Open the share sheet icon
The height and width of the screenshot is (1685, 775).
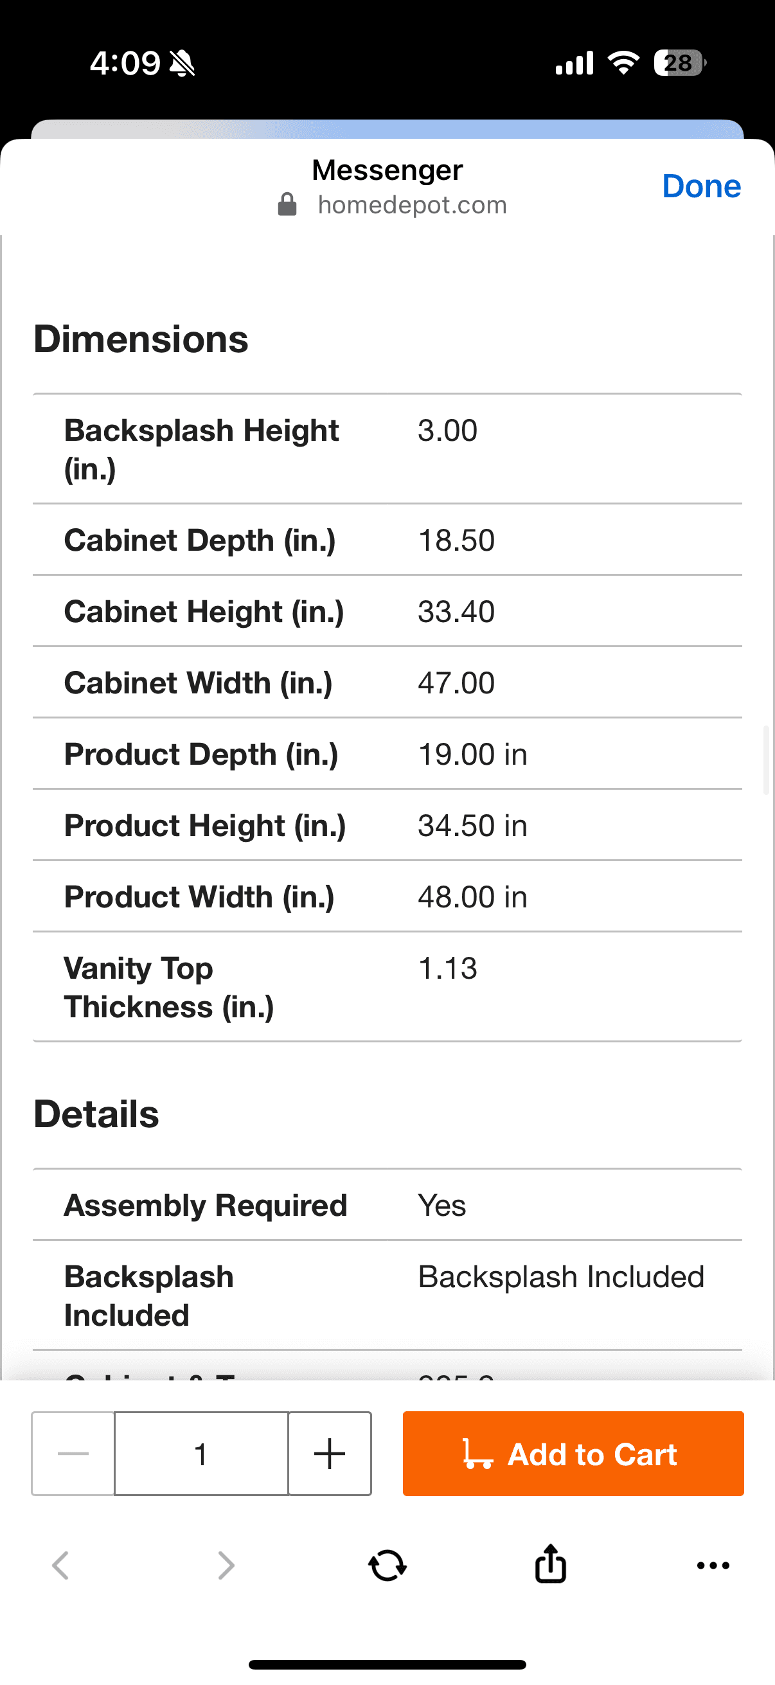550,1564
